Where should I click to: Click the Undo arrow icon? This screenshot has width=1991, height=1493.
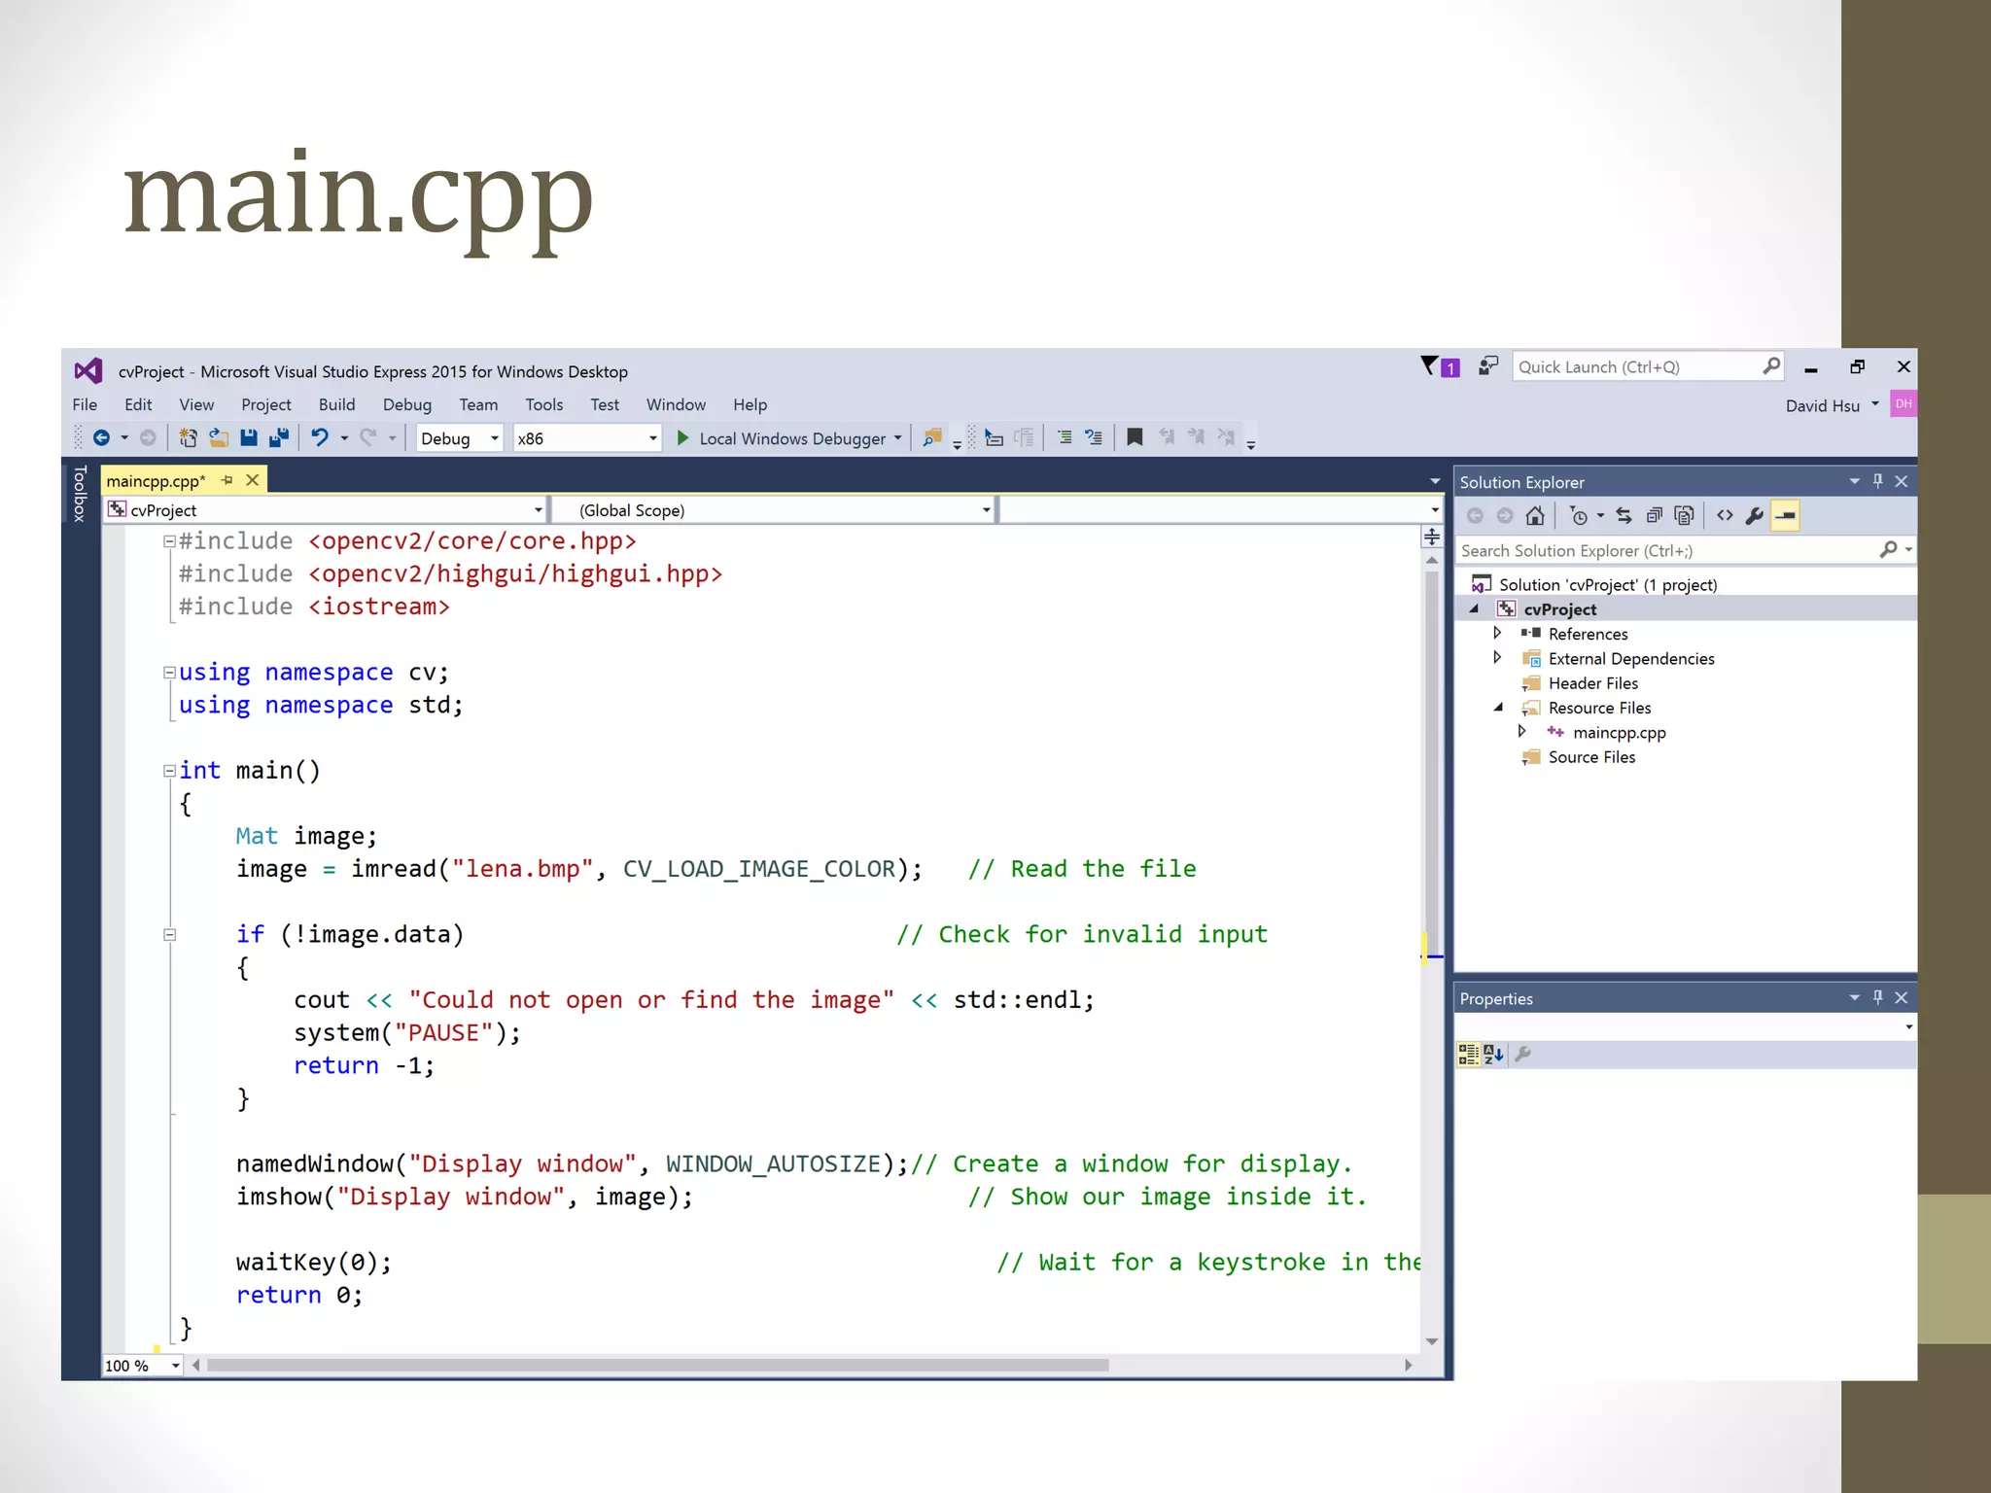point(319,438)
